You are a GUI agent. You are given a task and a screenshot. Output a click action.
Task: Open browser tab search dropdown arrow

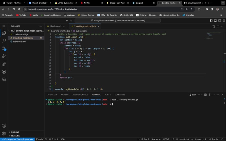coord(223,3)
